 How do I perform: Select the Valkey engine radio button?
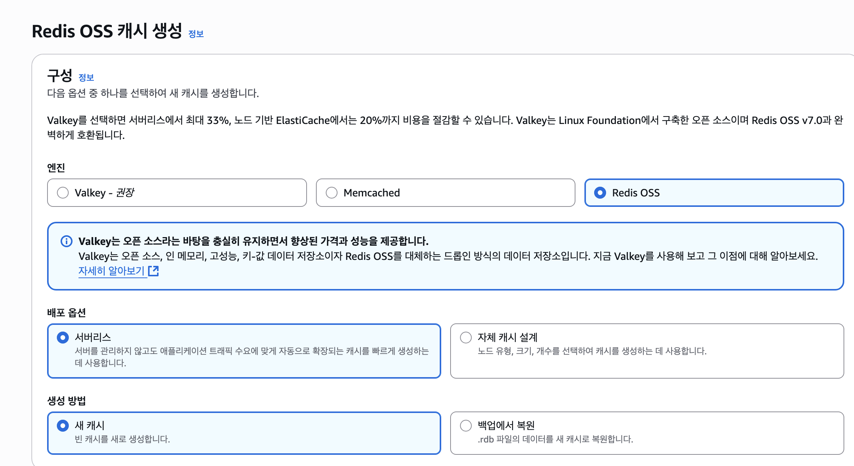(x=63, y=193)
